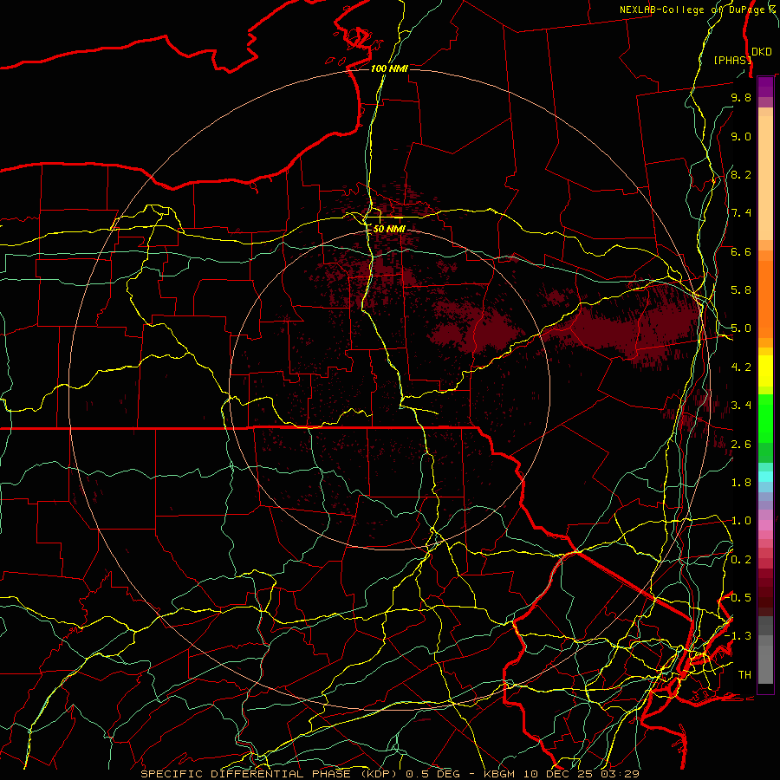Click the orange band beside the 5.8 value

pos(765,294)
